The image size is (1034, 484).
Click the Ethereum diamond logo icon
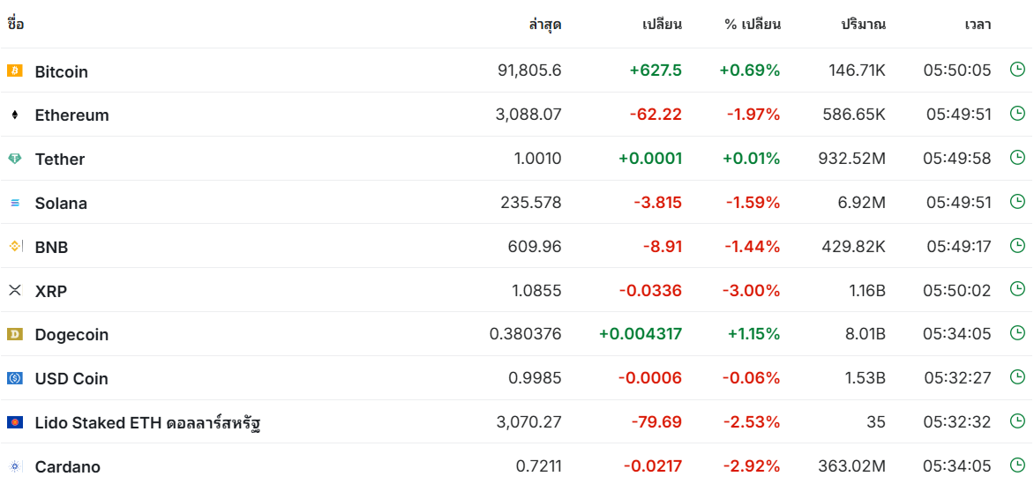click(x=14, y=115)
